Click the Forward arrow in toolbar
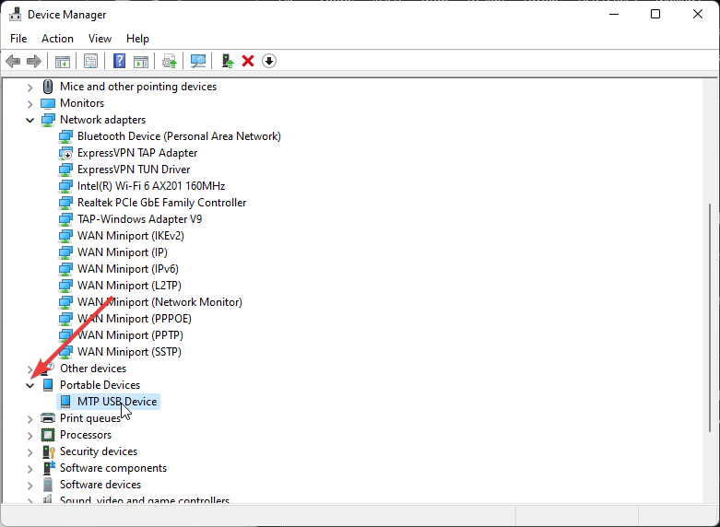This screenshot has height=527, width=720. [x=34, y=61]
